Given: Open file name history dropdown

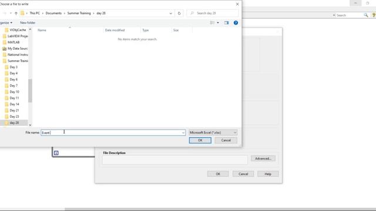Looking at the screenshot, I should (x=183, y=132).
